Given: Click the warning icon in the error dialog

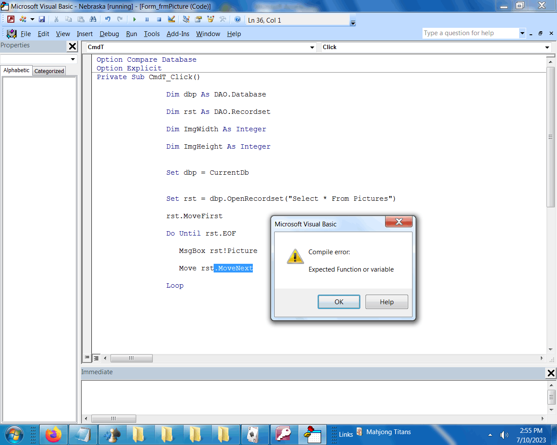Looking at the screenshot, I should [295, 256].
